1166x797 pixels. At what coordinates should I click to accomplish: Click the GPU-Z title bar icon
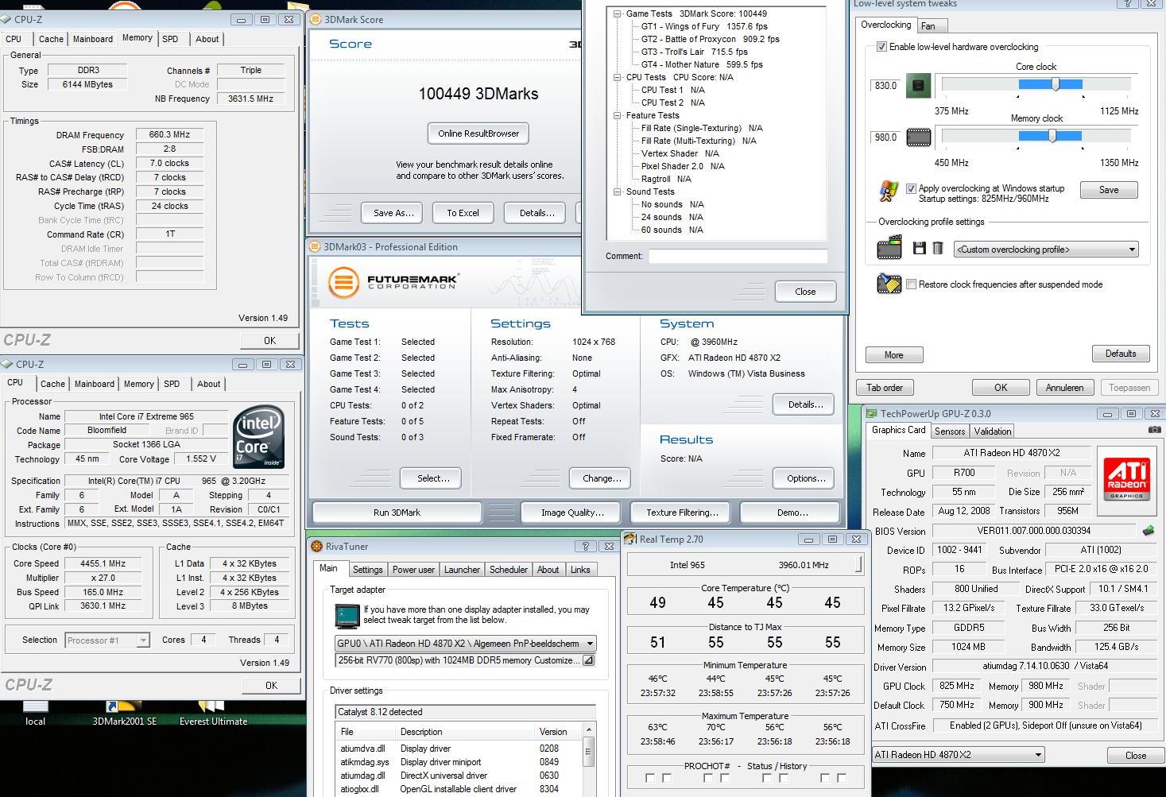[x=872, y=413]
